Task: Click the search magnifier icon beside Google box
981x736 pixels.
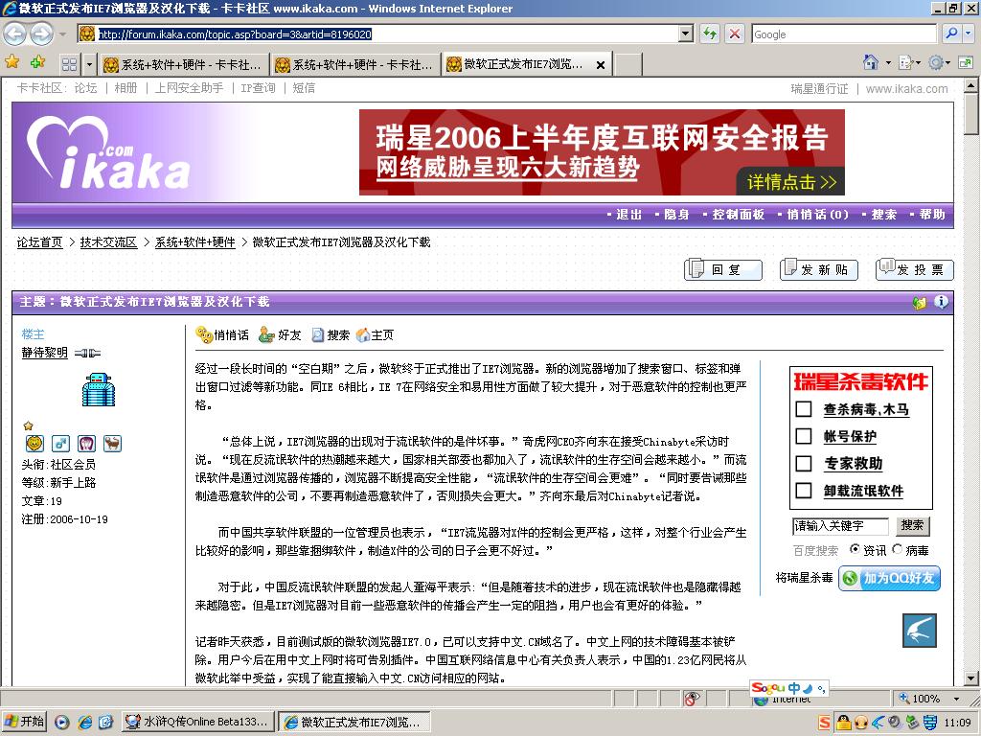Action: click(x=951, y=34)
